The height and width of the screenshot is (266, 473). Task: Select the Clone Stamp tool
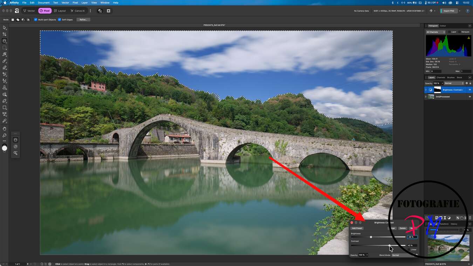tap(5, 88)
